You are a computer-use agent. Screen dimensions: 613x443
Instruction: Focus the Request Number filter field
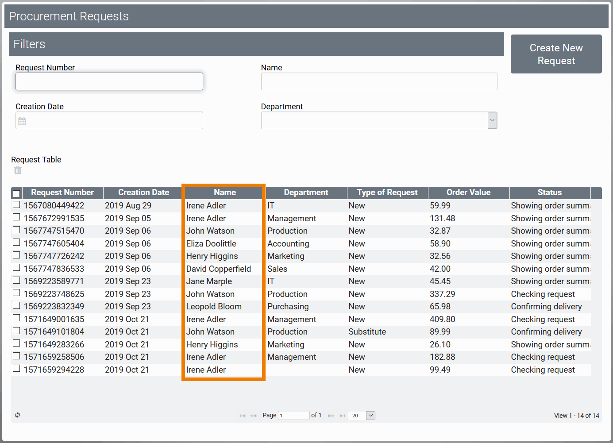(x=109, y=81)
